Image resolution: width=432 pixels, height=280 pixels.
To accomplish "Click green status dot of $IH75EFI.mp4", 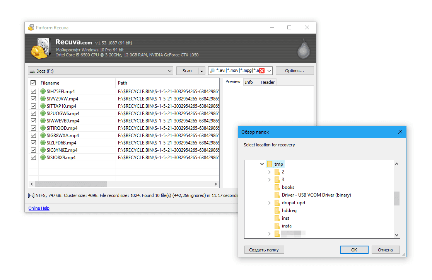I will pyautogui.click(x=43, y=91).
